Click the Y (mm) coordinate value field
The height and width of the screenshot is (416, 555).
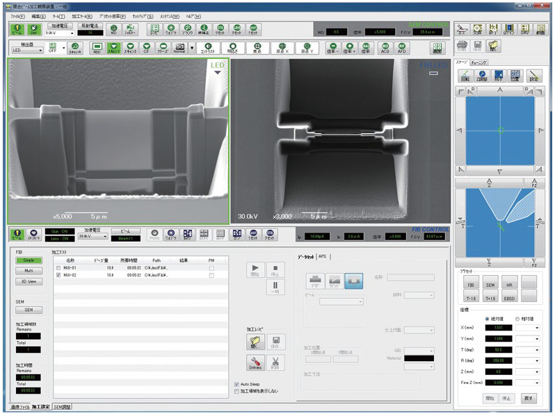click(499, 339)
